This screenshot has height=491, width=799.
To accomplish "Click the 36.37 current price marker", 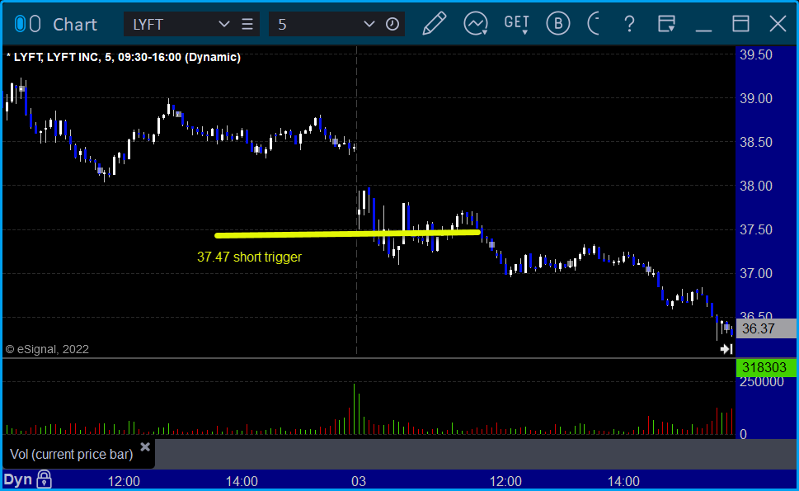I will tap(766, 329).
